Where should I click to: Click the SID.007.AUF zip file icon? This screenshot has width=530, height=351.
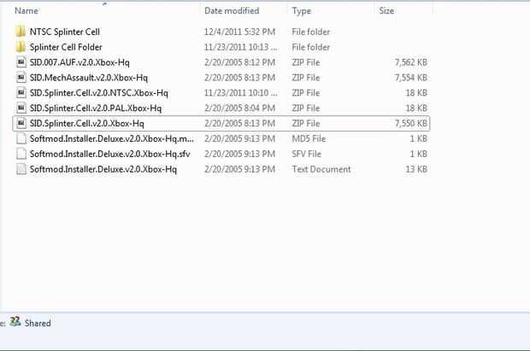pos(21,62)
